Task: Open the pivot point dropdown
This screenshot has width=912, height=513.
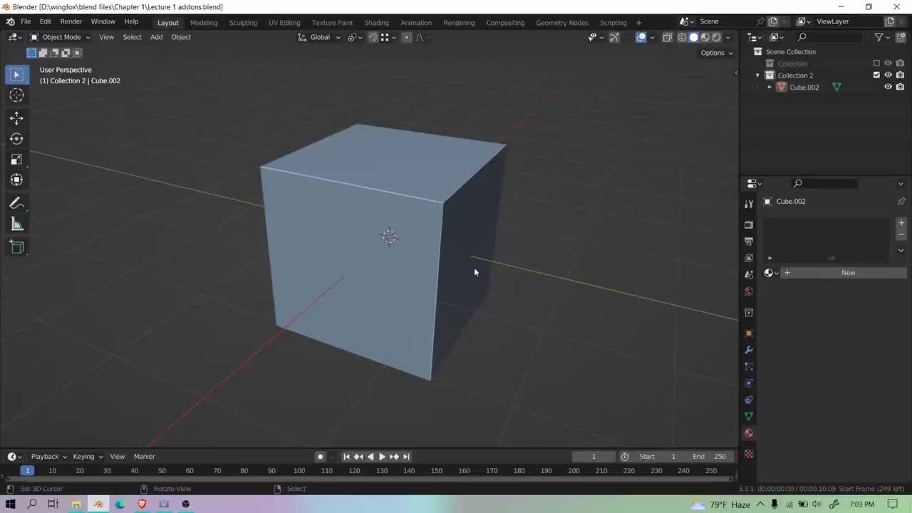Action: (x=354, y=37)
